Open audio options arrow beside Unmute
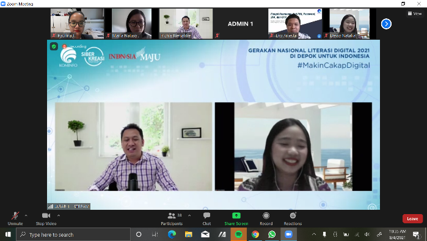 26,215
